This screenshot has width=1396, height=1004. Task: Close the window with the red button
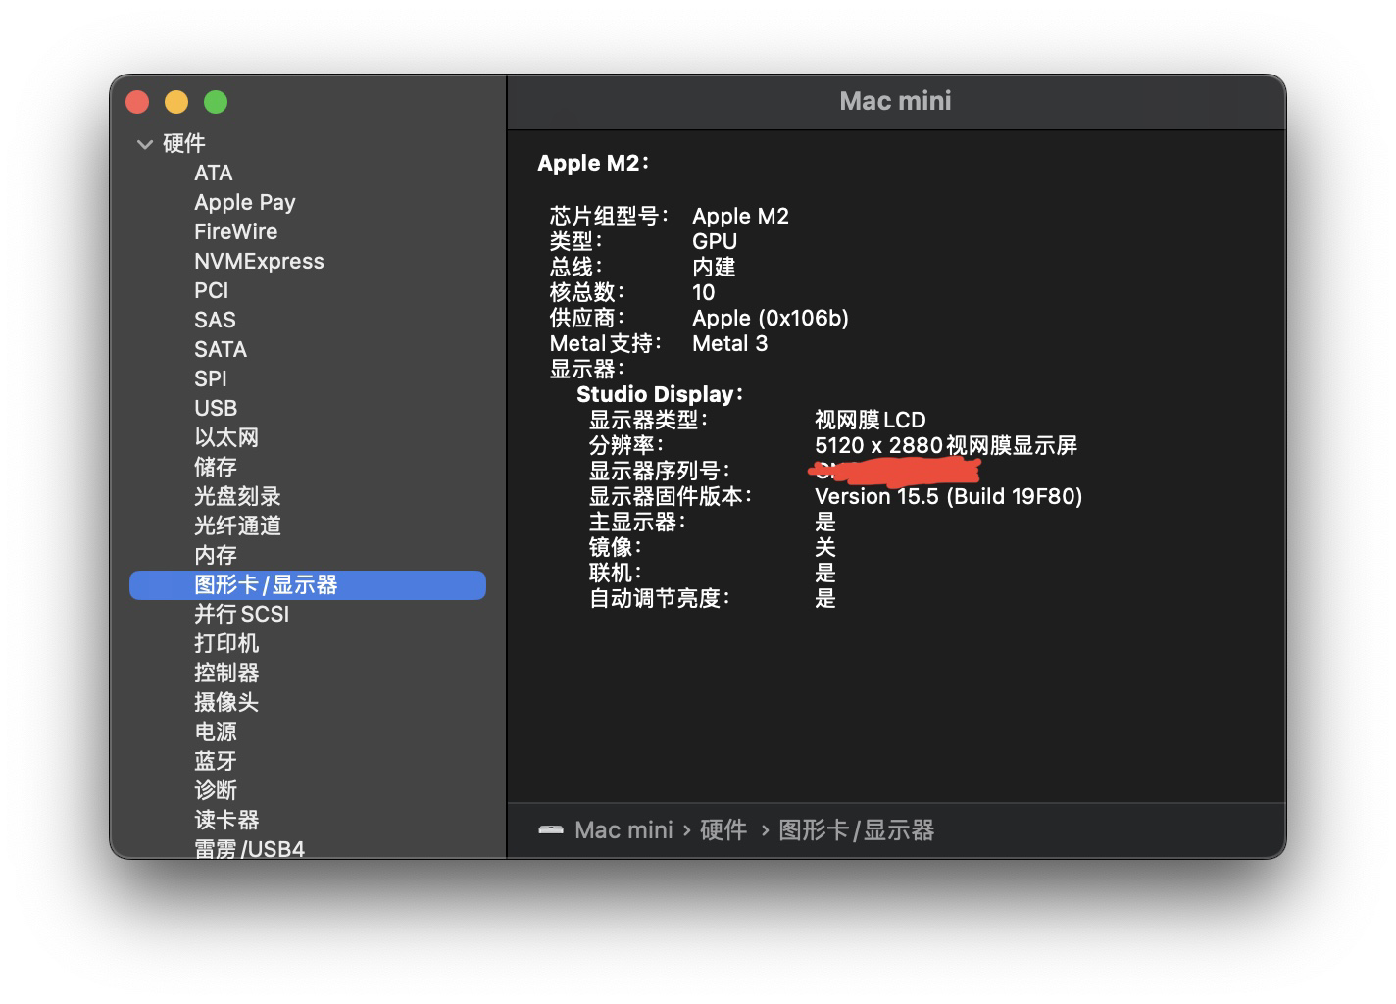[x=137, y=102]
